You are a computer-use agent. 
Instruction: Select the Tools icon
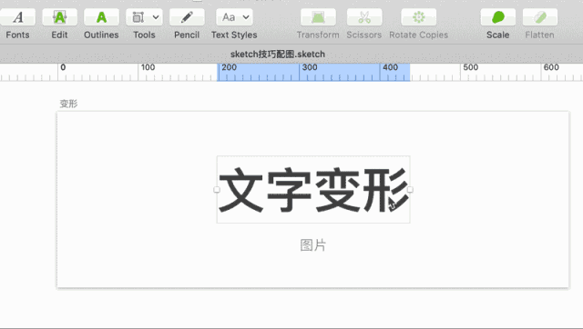[x=138, y=17]
